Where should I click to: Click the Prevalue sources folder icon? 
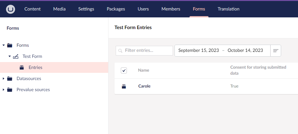point(10,90)
